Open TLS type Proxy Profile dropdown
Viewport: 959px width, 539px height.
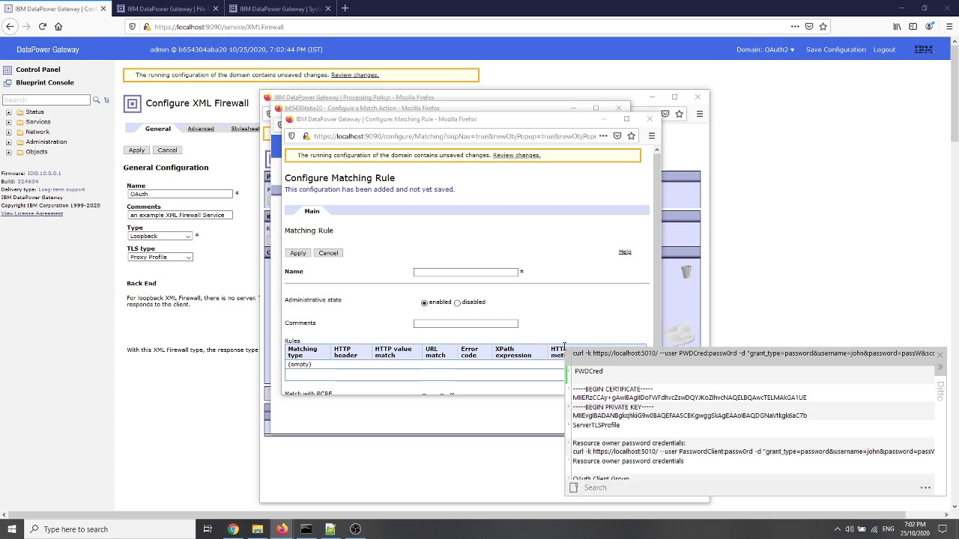[x=160, y=257]
